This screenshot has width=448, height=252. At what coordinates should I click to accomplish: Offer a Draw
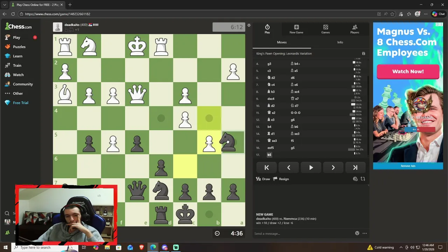tap(263, 179)
